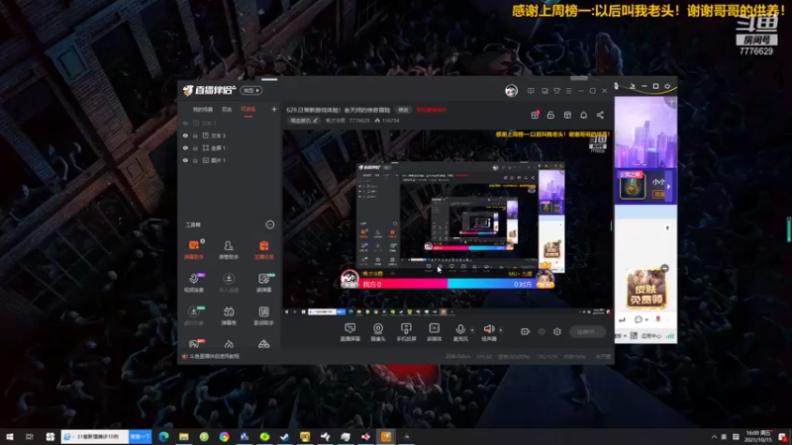
Task: Edit the category pill under stream title
Action: tap(304, 121)
